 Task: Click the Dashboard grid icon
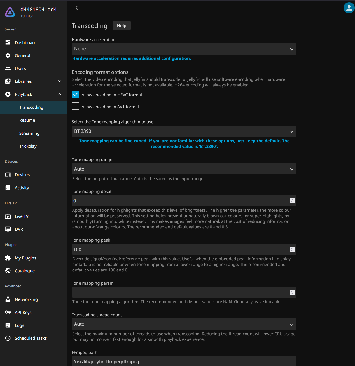click(x=8, y=42)
